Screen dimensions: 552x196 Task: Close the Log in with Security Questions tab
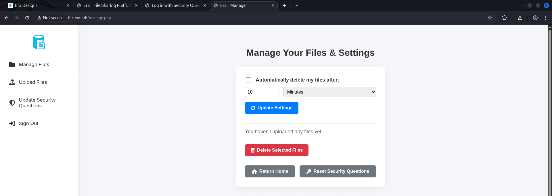205,5
